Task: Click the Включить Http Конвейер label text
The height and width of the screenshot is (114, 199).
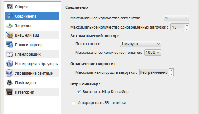Action: pos(105,91)
